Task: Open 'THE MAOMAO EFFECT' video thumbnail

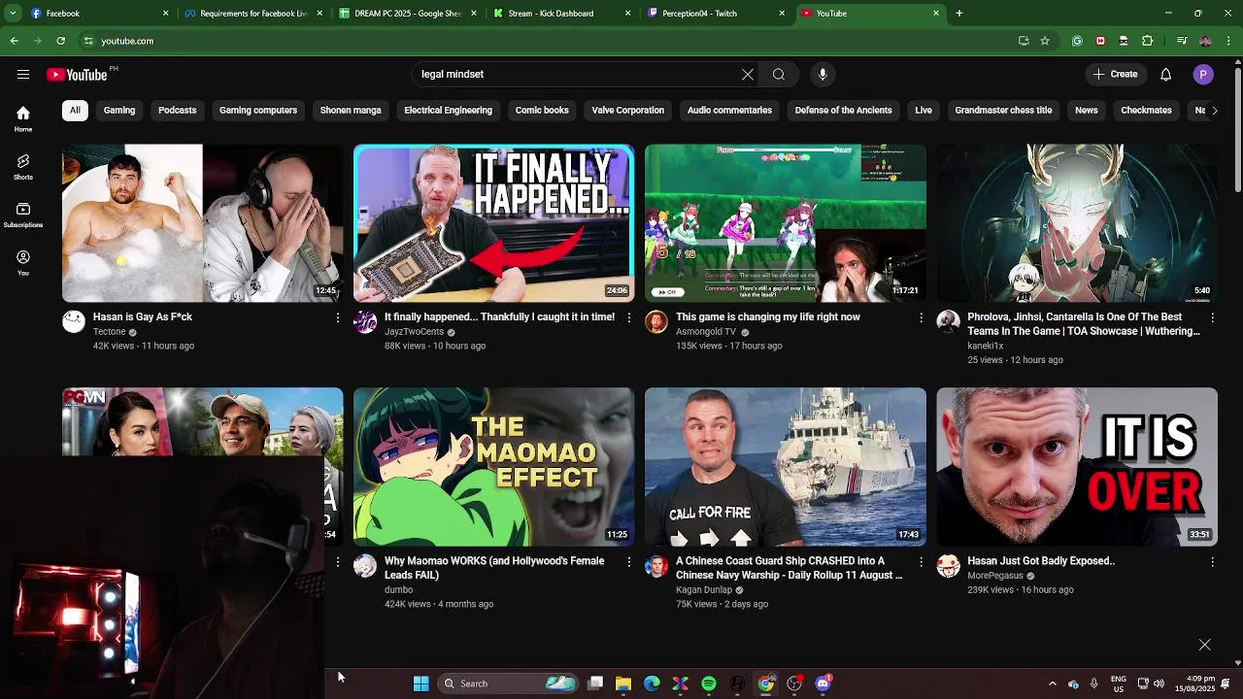Action: click(x=493, y=467)
